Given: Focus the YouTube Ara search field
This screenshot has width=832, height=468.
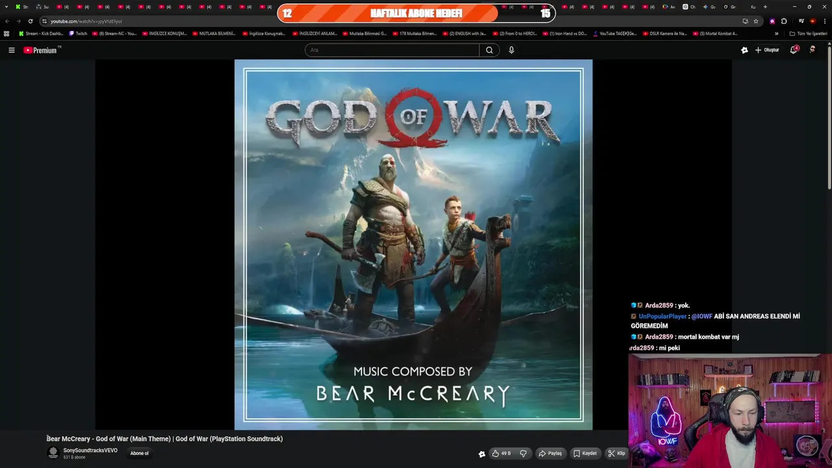Looking at the screenshot, I should pyautogui.click(x=392, y=50).
